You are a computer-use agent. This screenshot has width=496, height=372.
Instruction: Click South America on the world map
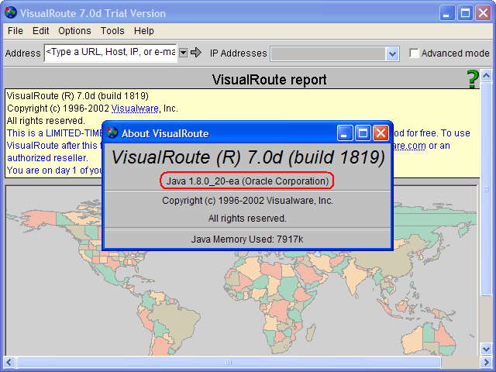(x=167, y=322)
